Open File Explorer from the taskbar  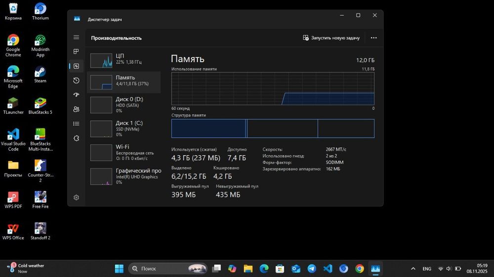(248, 269)
